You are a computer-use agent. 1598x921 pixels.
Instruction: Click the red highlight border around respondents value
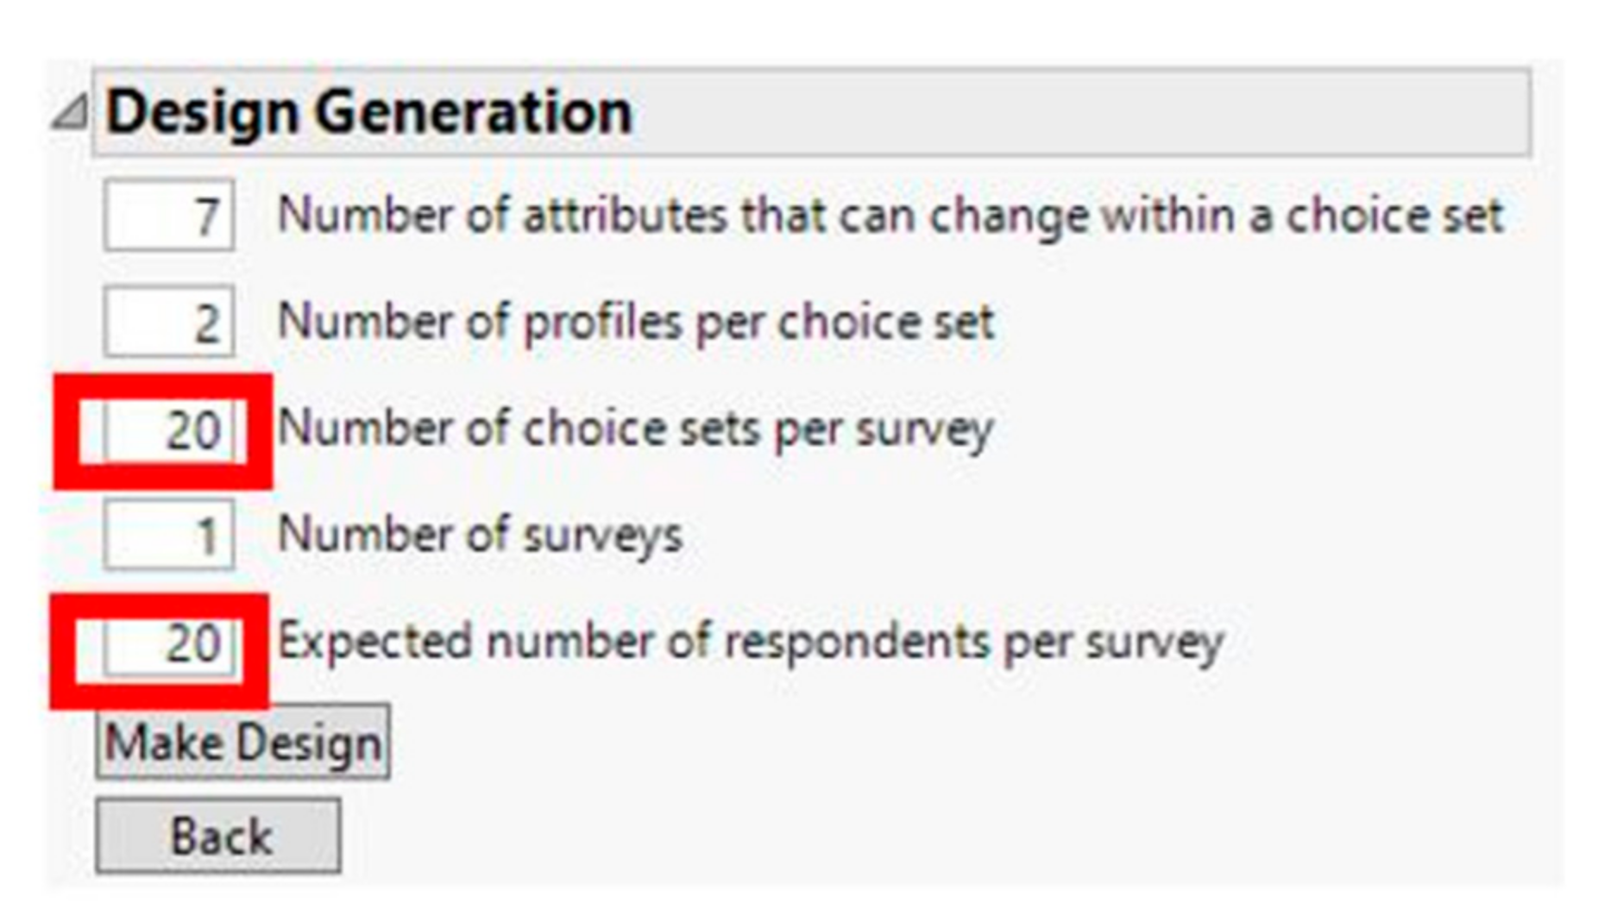[62, 651]
